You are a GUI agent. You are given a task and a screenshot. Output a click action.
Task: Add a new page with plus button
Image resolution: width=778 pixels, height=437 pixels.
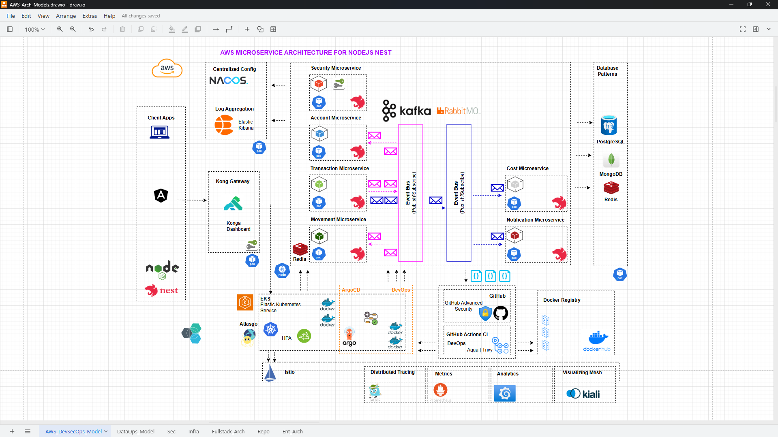point(12,431)
